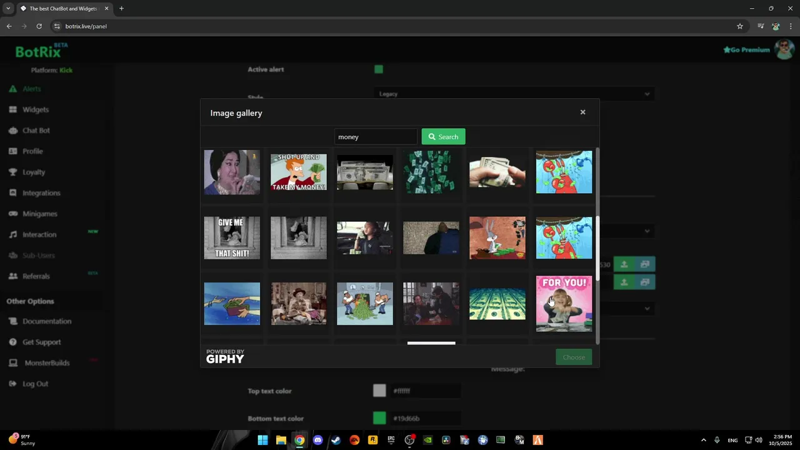Select the Shut Up and Take My Money GIF
The width and height of the screenshot is (800, 450).
coord(299,172)
